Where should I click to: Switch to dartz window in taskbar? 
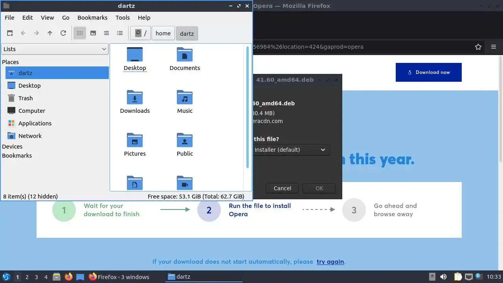click(x=204, y=277)
